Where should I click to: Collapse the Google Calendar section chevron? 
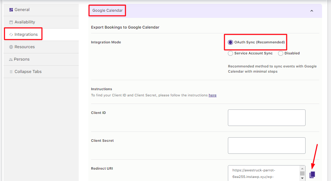point(312,11)
